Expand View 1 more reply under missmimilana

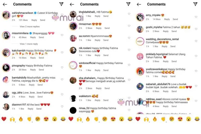tap(29, 44)
